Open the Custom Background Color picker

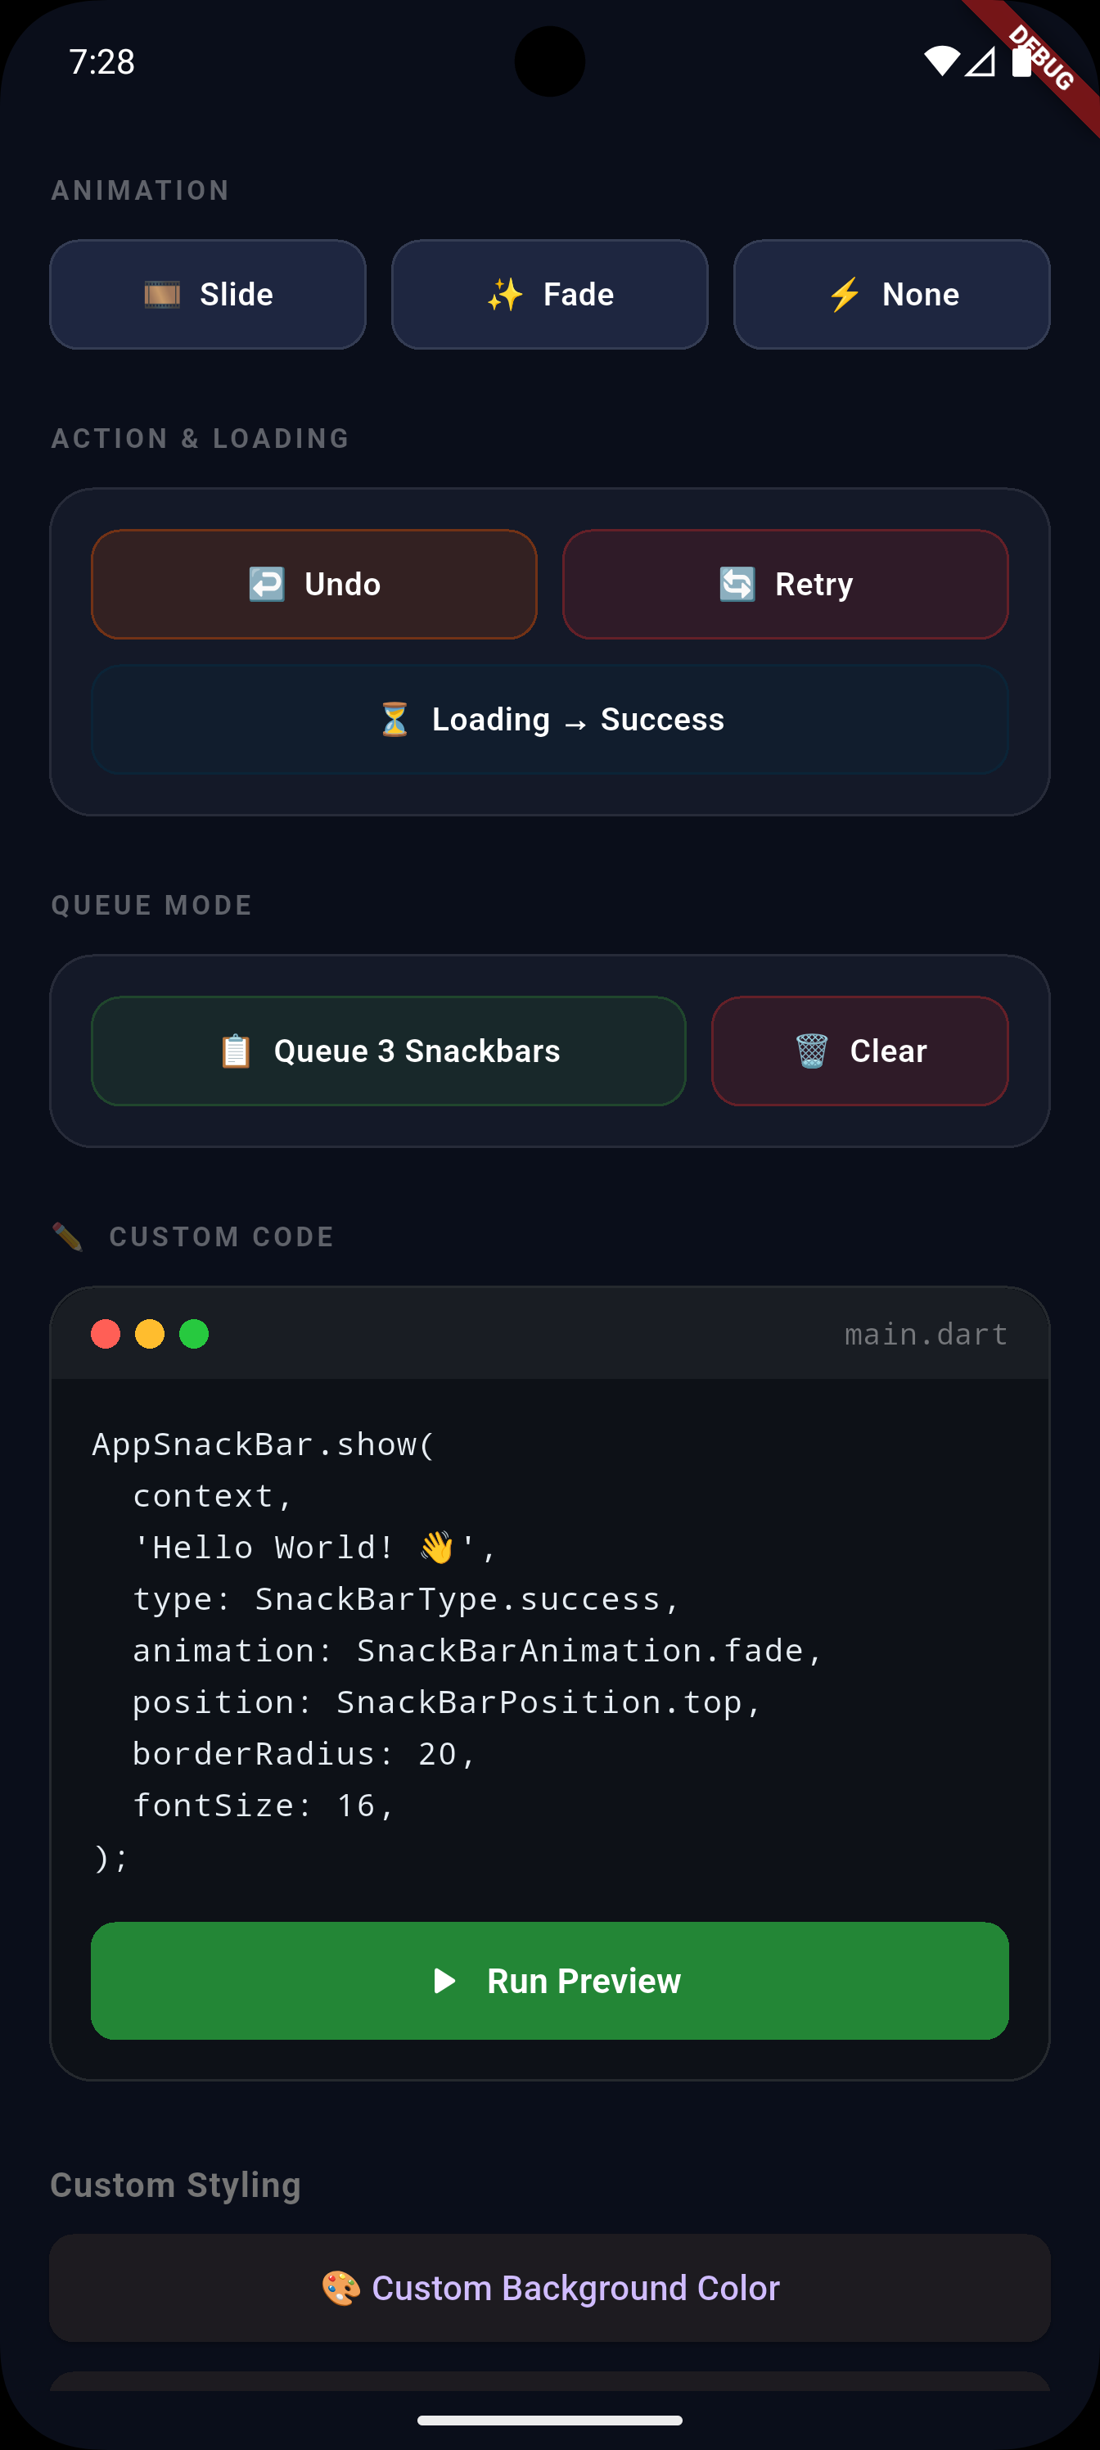[549, 2287]
